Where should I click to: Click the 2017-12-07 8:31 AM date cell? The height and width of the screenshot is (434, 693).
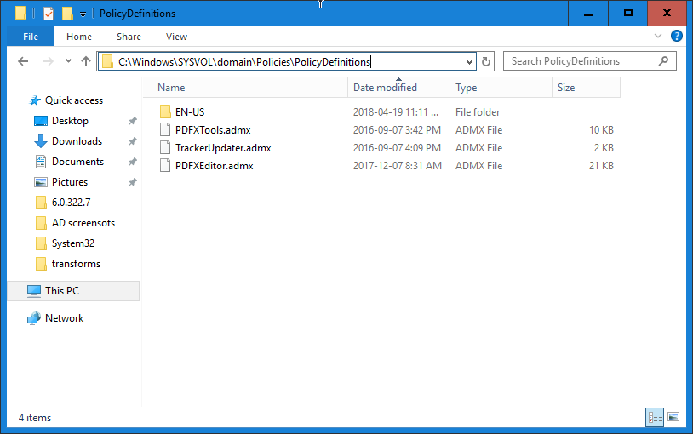coord(397,166)
